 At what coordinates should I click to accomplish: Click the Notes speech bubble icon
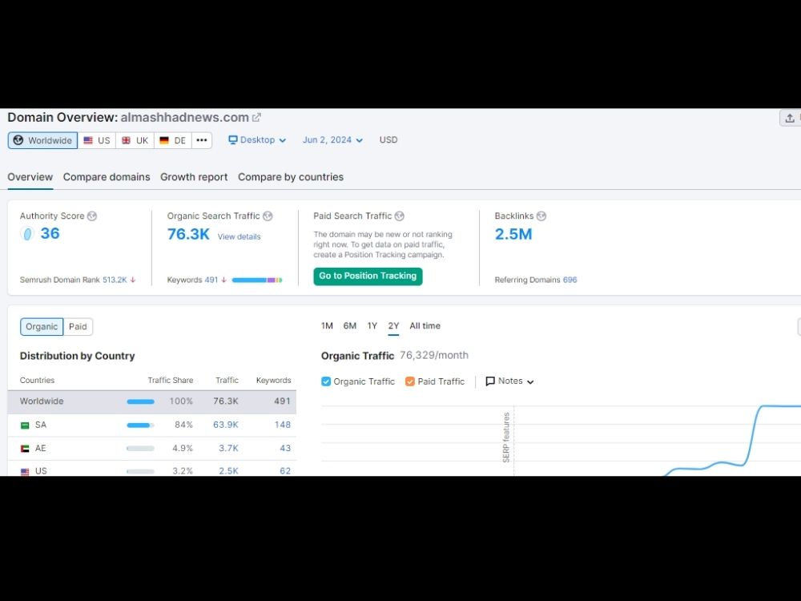(490, 381)
